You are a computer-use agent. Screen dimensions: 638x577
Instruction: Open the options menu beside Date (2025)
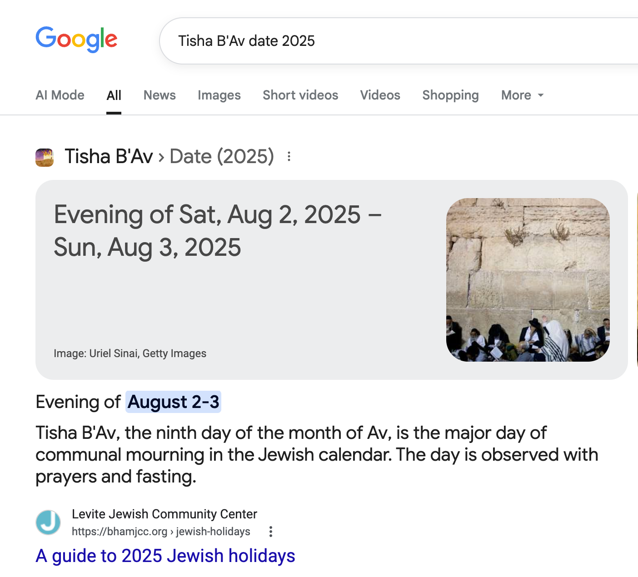289,157
